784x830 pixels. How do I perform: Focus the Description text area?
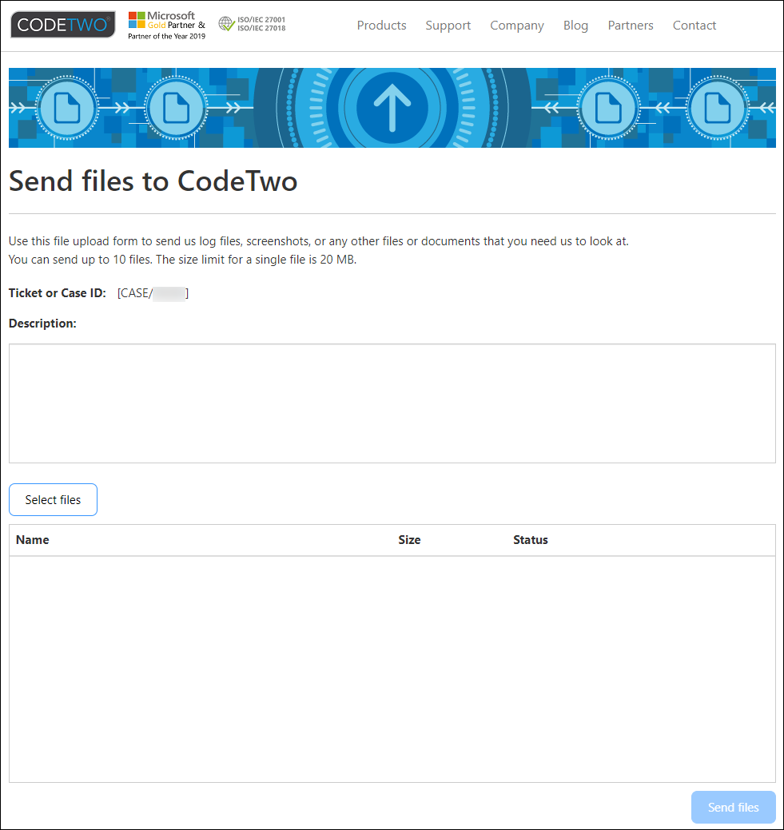point(392,403)
